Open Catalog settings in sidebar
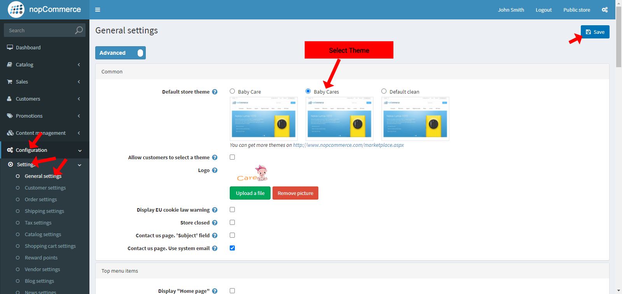622x294 pixels. point(43,234)
